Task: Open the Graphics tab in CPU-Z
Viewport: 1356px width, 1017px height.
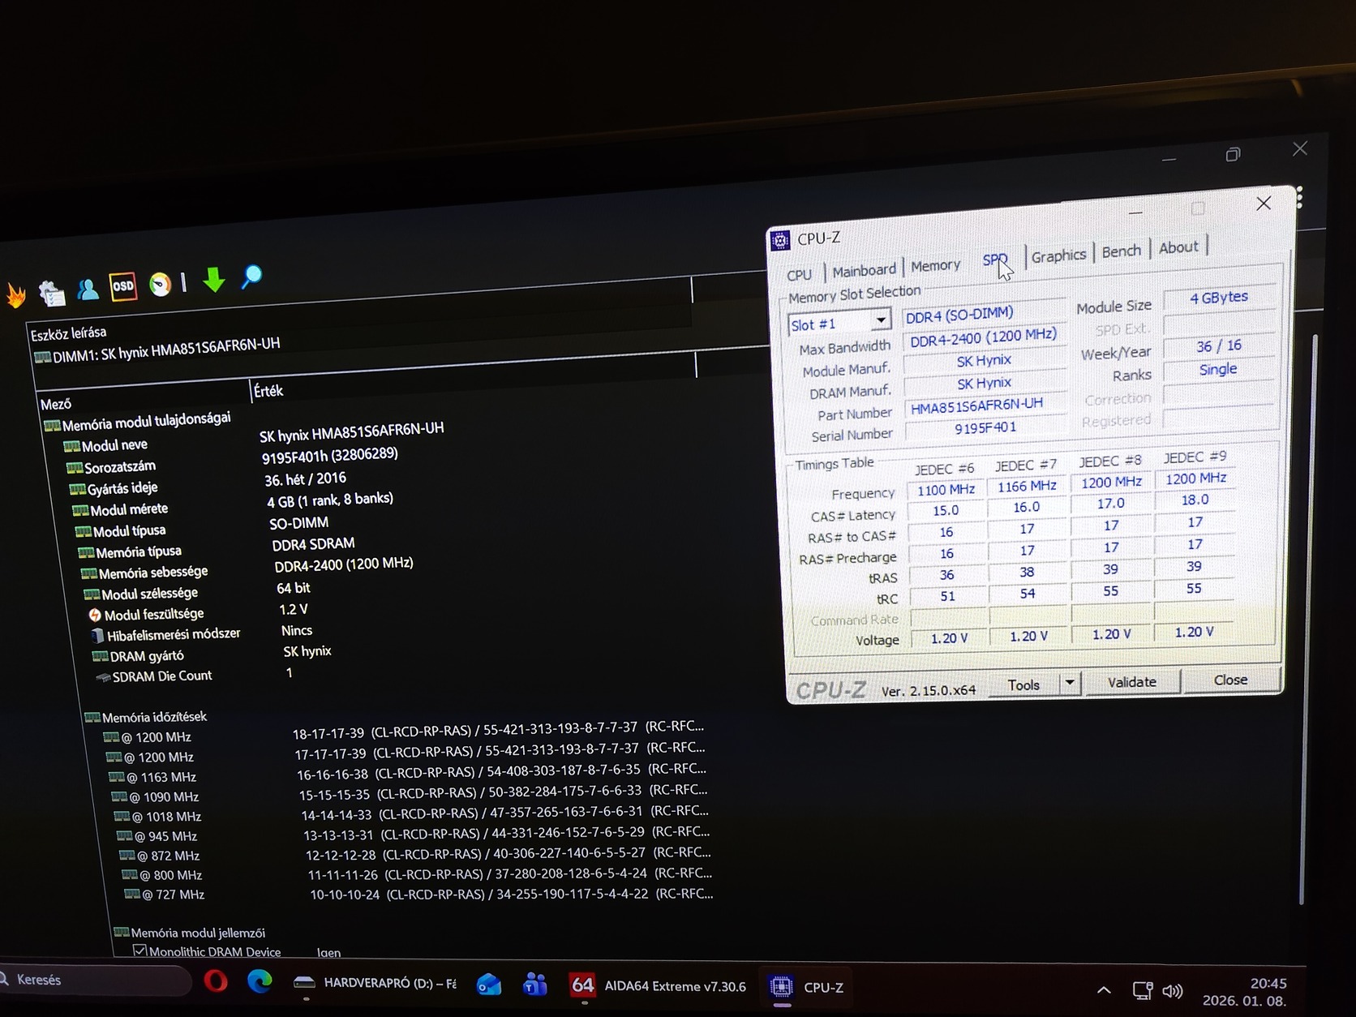Action: pyautogui.click(x=1058, y=256)
